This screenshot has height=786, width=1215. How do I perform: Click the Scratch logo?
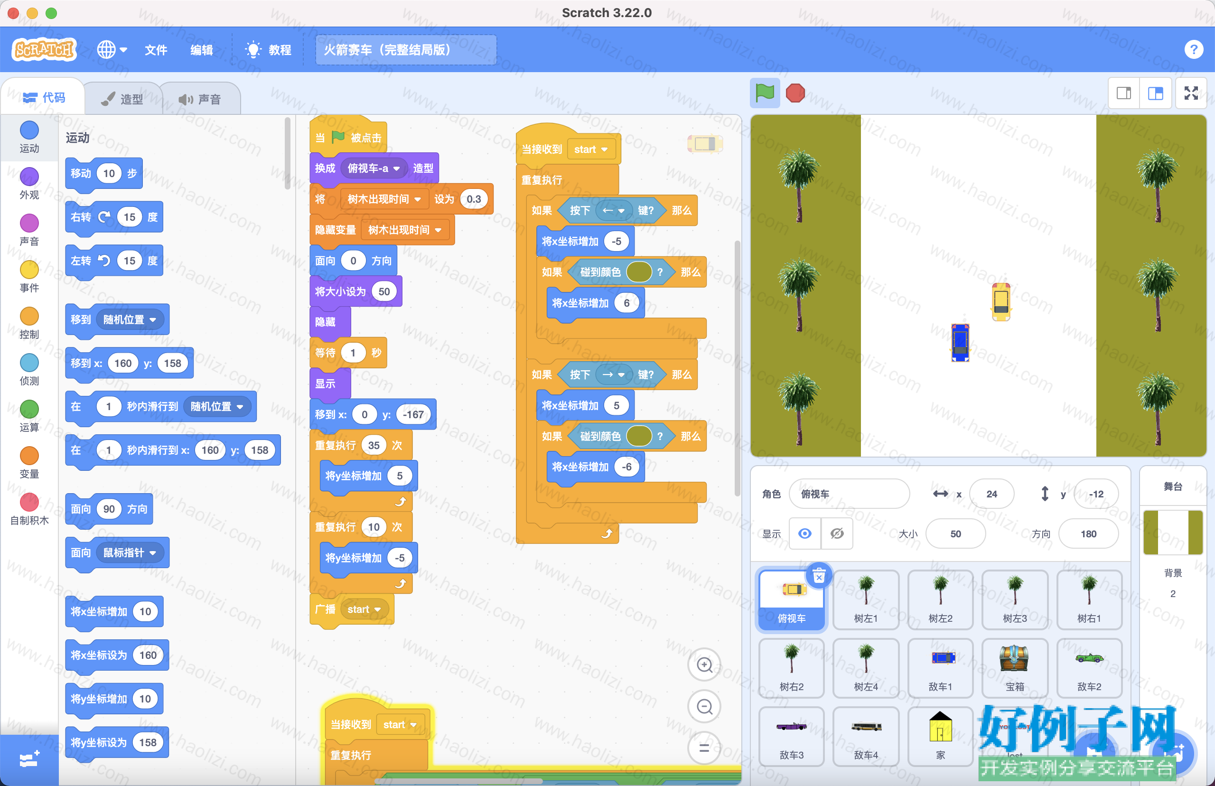pos(44,49)
